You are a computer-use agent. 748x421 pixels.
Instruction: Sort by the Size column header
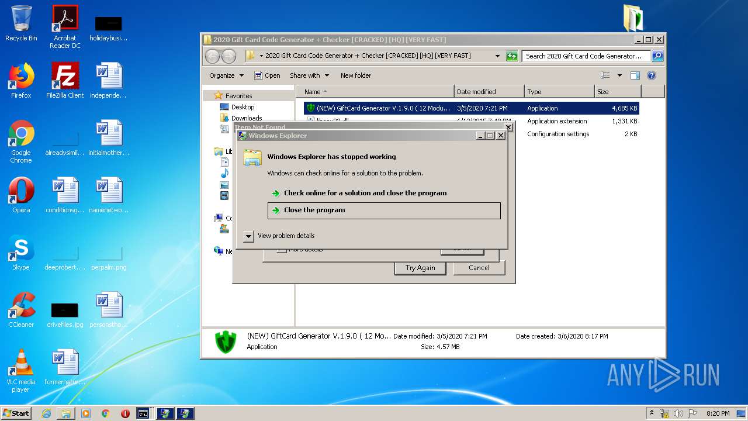(617, 92)
